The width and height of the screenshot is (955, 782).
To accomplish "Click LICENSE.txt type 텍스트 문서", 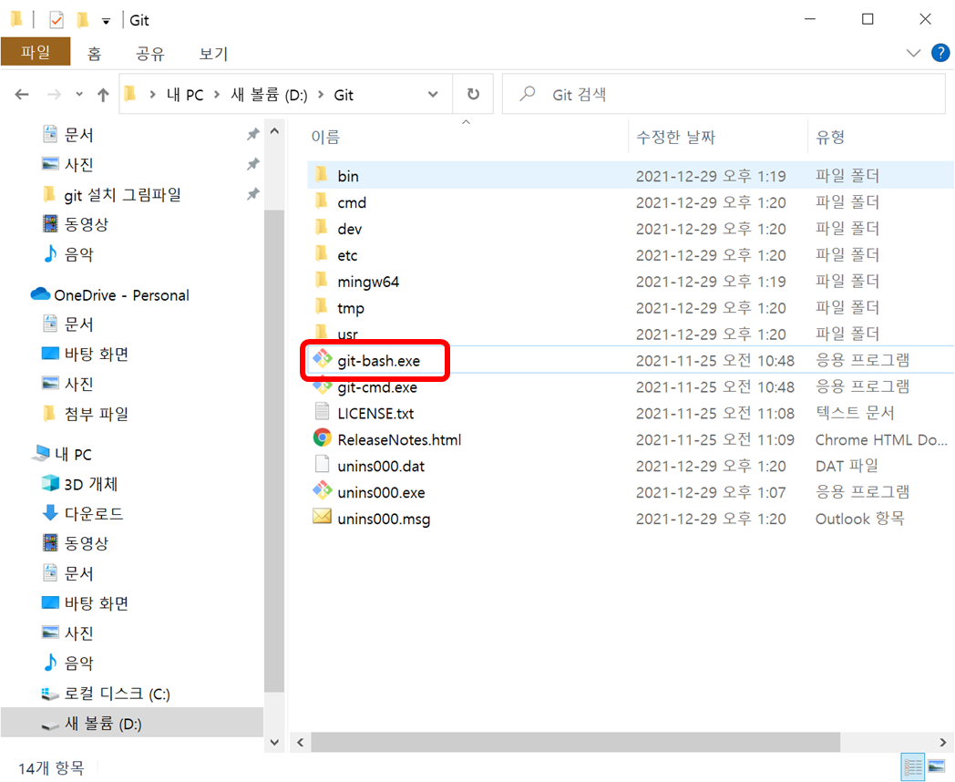I will pos(855,413).
